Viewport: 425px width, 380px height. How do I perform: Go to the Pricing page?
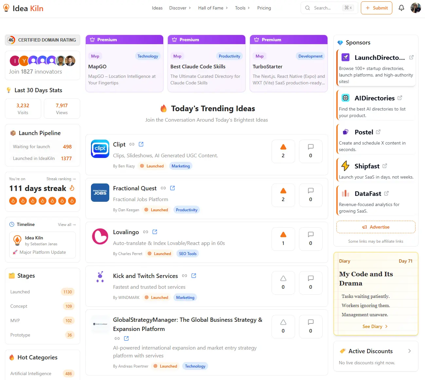264,8
